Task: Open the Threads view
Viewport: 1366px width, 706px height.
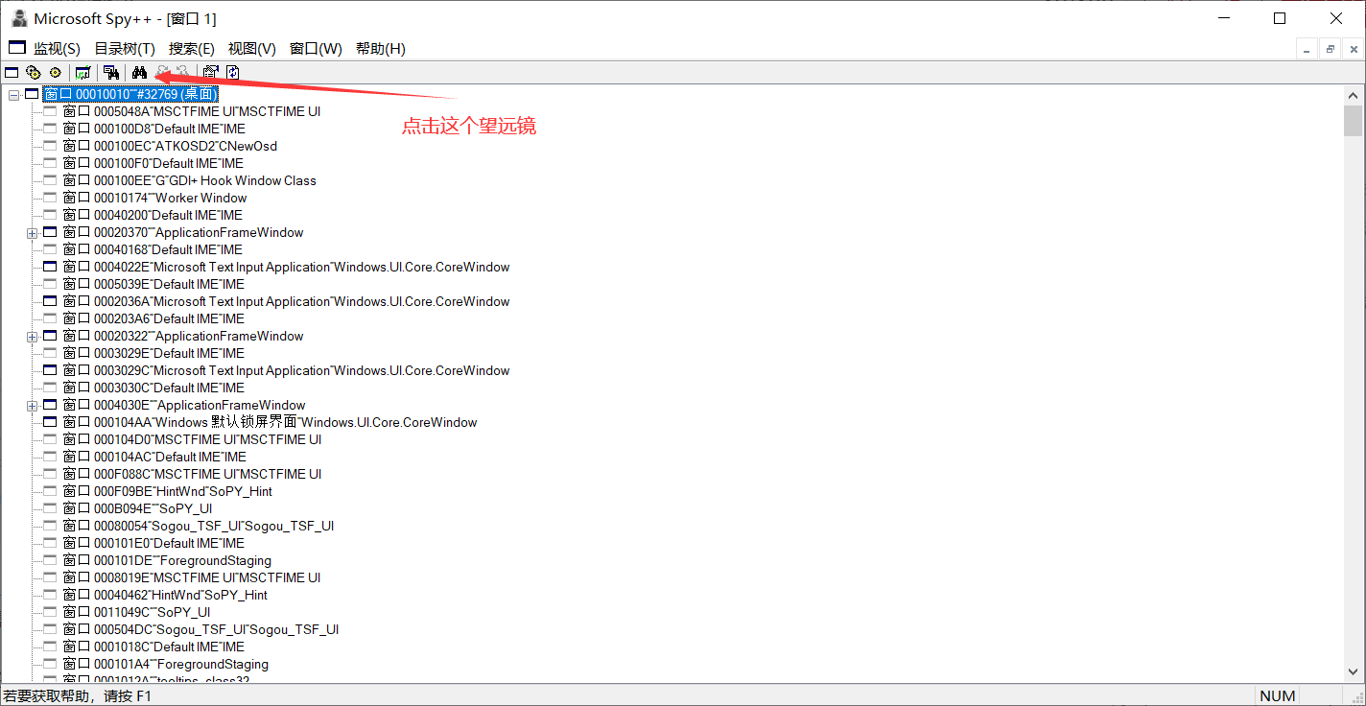Action: [x=55, y=72]
